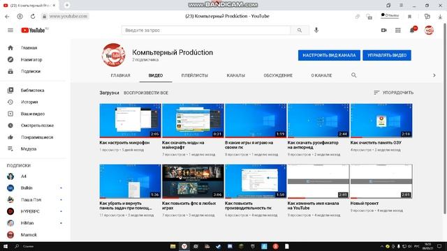The width and height of the screenshot is (447, 251).
Task: Open the YouTube hamburger guide menu
Action: pos(10,30)
